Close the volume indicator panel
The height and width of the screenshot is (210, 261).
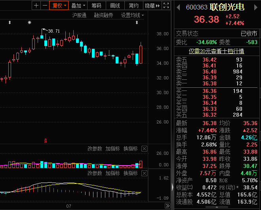(144, 148)
